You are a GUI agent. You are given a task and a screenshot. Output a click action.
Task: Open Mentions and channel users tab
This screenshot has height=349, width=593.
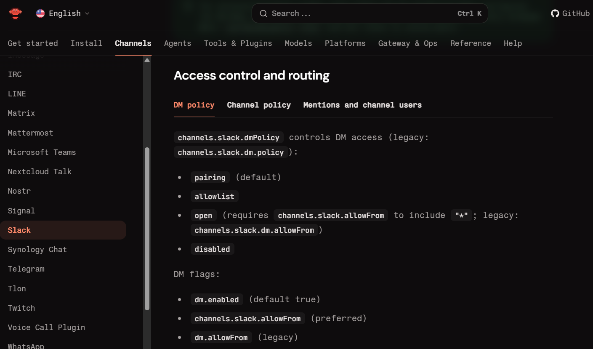pos(362,105)
